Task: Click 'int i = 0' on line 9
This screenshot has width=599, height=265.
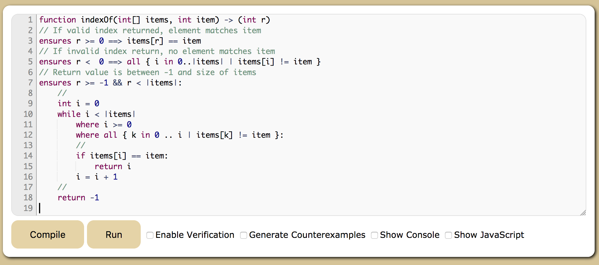Action: pos(78,103)
